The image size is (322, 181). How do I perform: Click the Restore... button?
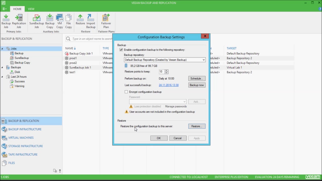[x=197, y=126]
